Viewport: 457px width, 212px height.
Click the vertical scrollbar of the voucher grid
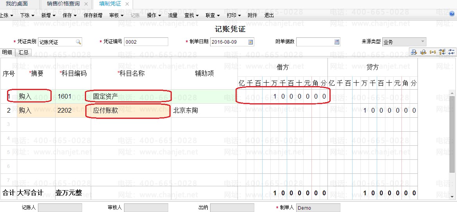[x=452, y=145]
